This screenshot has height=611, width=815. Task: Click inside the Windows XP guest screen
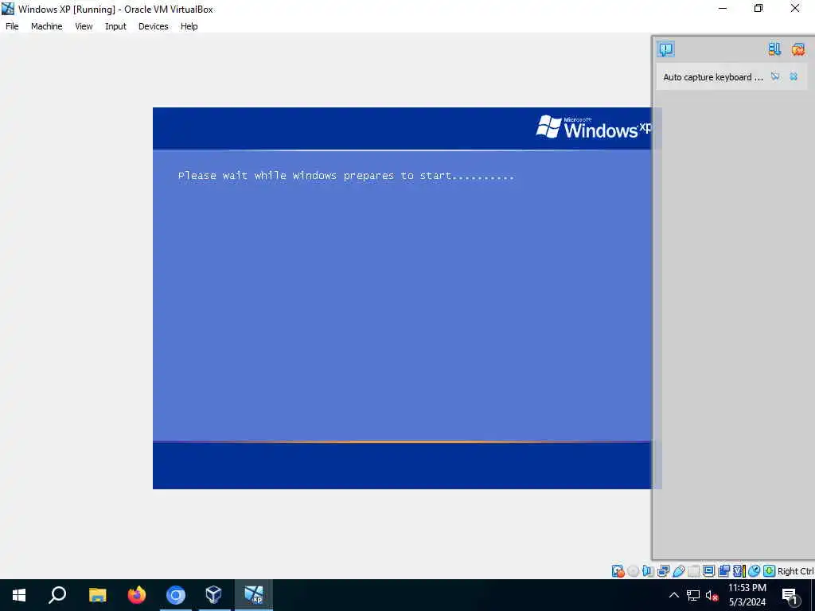402,298
